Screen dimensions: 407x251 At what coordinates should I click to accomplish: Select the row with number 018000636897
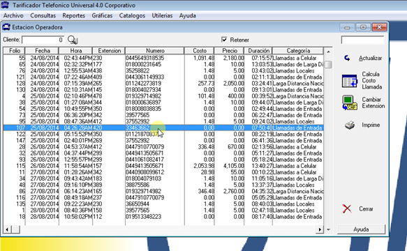163,102
